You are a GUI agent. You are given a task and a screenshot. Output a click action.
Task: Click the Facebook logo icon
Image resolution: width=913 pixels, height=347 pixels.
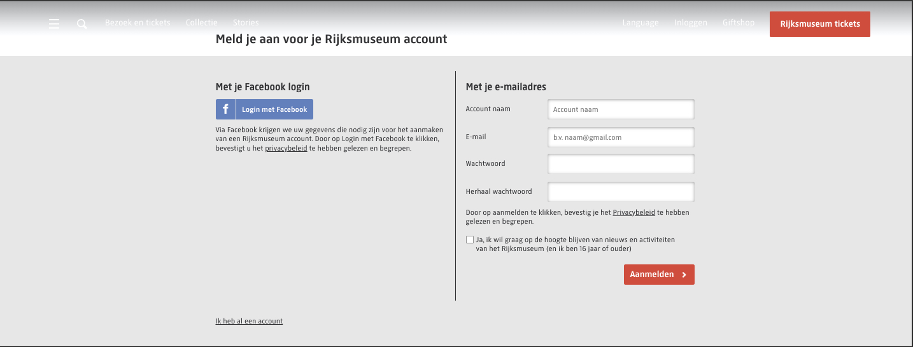click(x=225, y=109)
